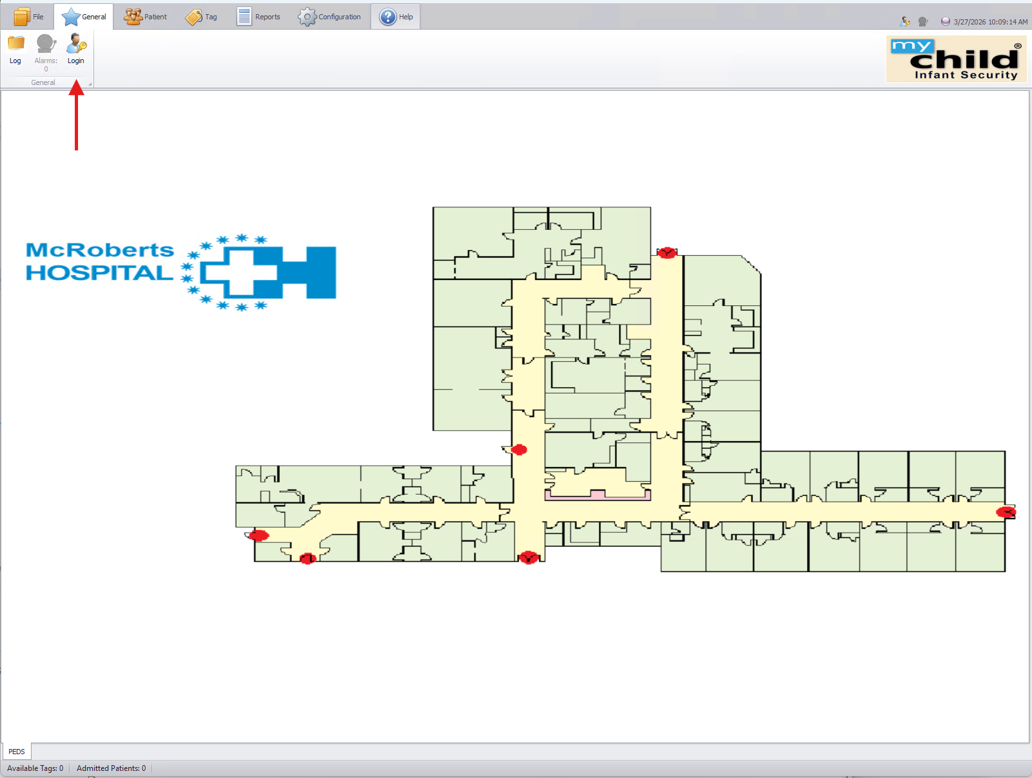Switch to the Reports tab

(258, 17)
